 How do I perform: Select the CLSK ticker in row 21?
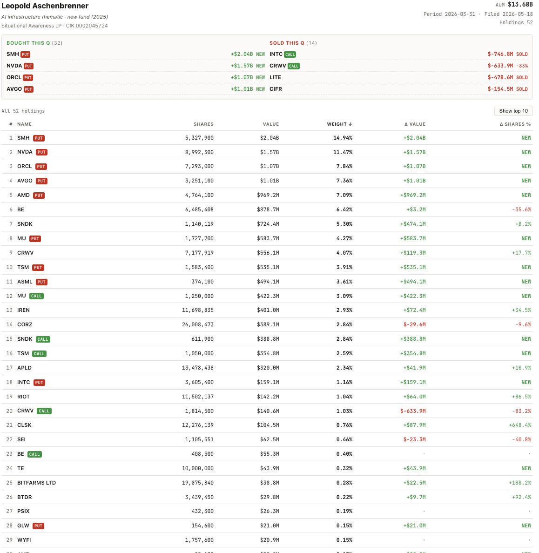coord(24,425)
